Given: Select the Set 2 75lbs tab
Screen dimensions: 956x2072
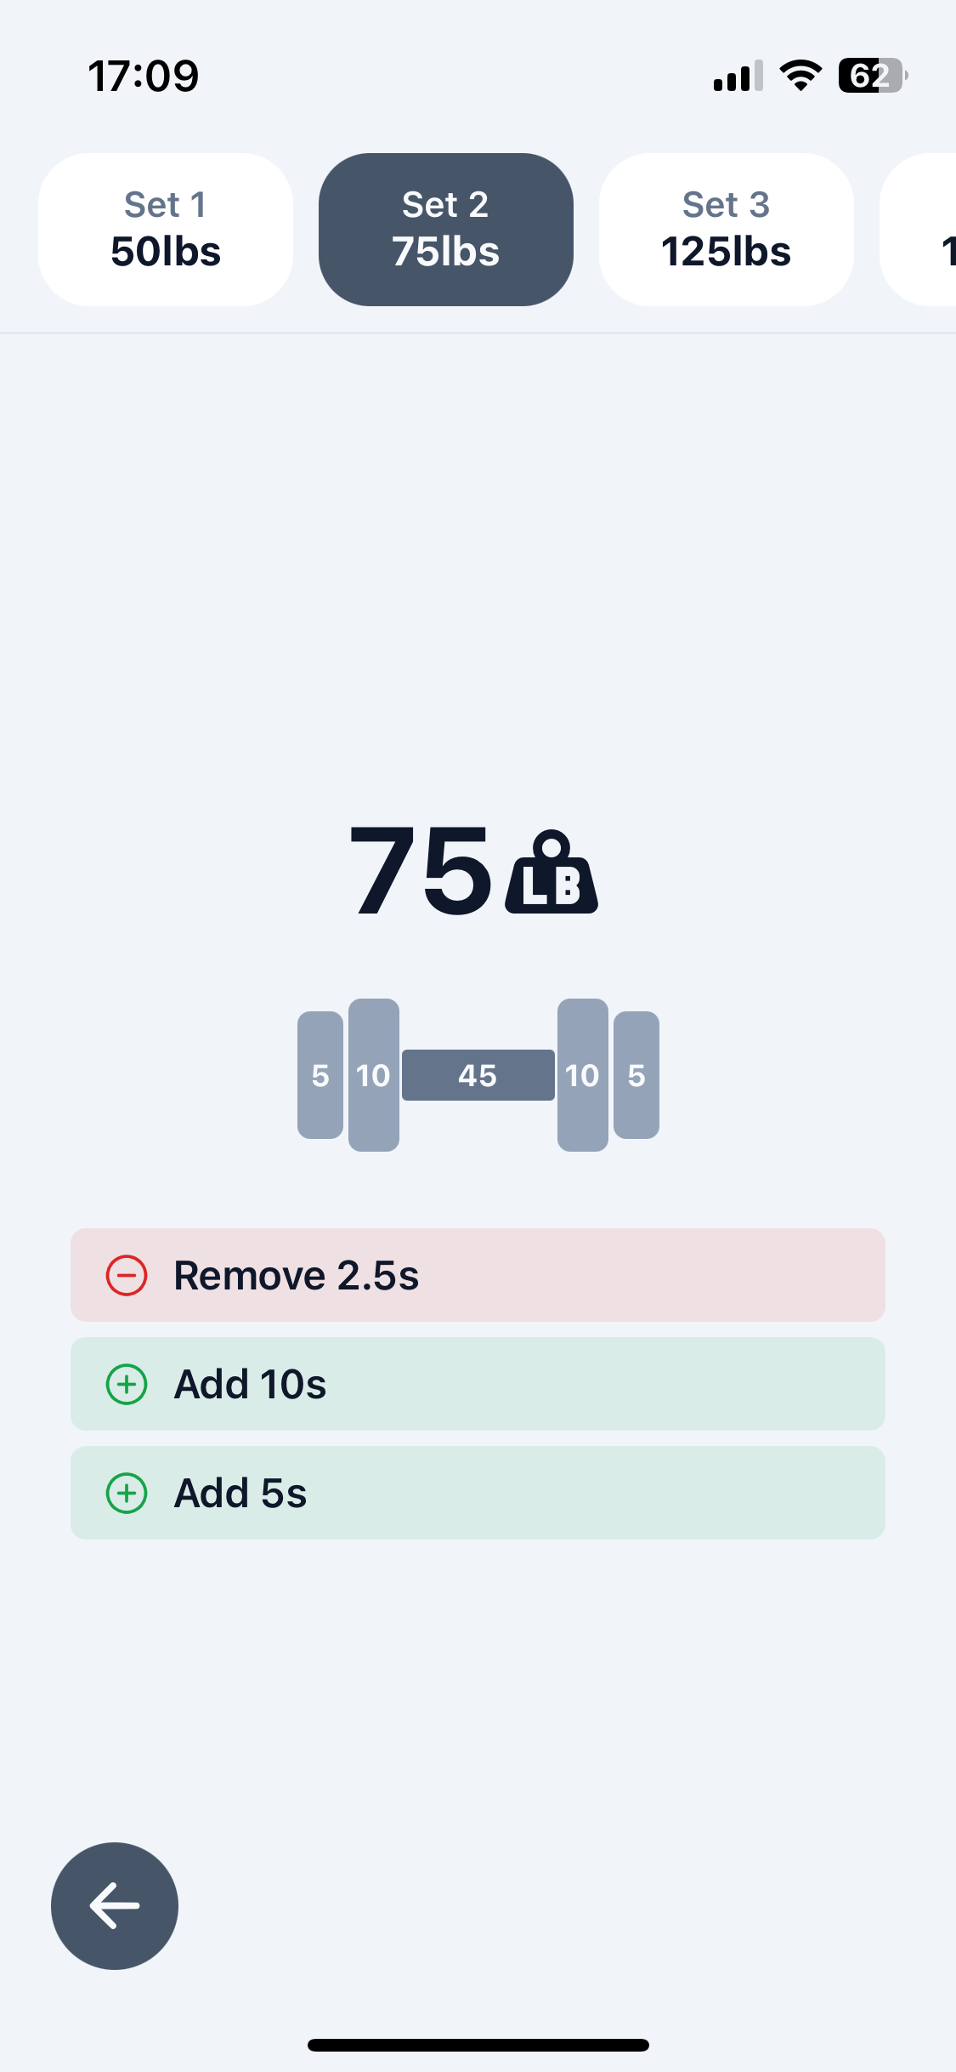Looking at the screenshot, I should coord(445,228).
